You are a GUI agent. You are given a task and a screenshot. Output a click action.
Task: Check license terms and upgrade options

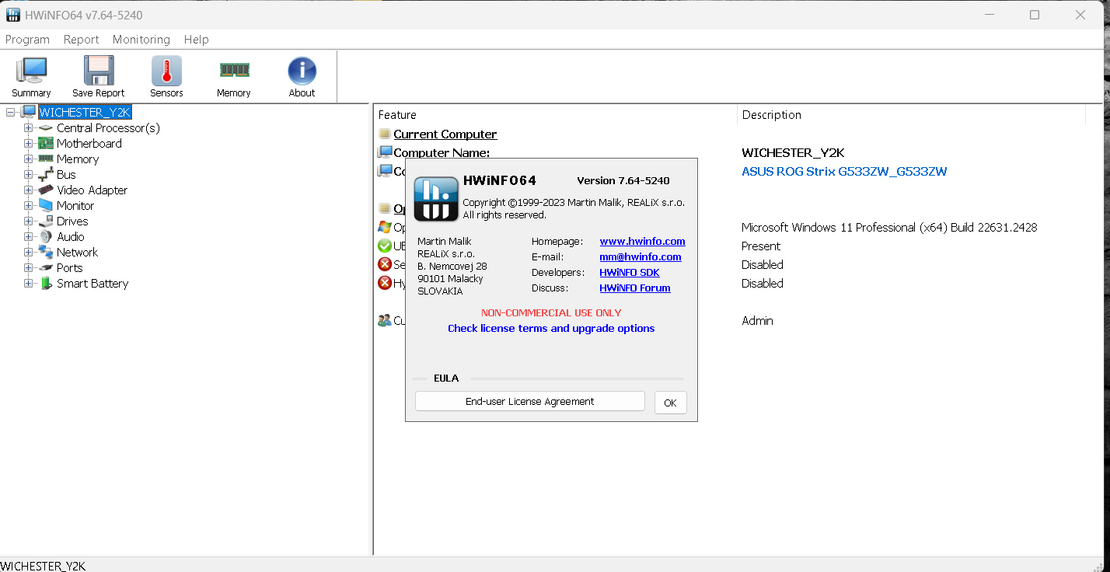coord(551,329)
